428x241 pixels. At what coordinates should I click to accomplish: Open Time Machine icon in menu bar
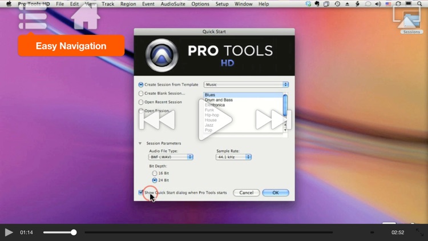(x=337, y=4)
